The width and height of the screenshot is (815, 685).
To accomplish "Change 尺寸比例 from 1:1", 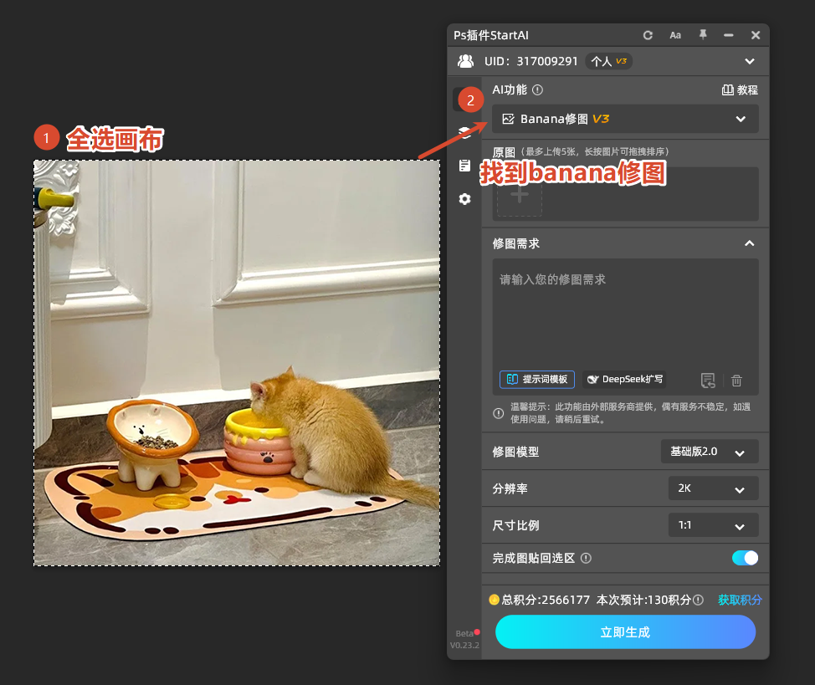I will 713,525.
